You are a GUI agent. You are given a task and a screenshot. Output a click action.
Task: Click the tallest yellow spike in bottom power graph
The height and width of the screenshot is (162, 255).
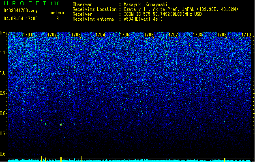61,158
